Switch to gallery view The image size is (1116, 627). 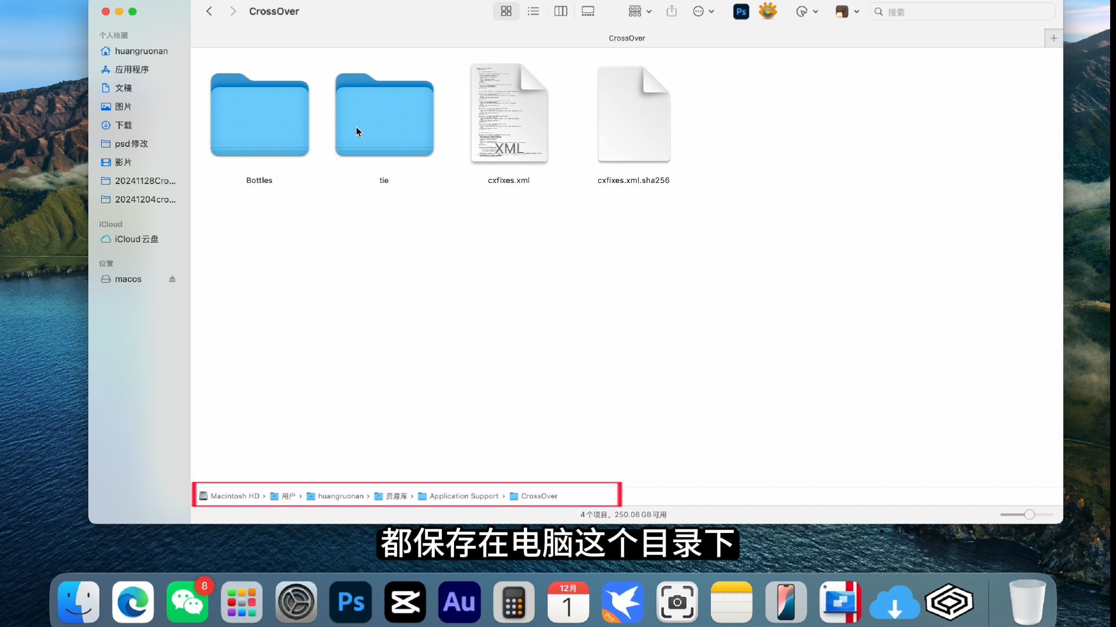588,11
